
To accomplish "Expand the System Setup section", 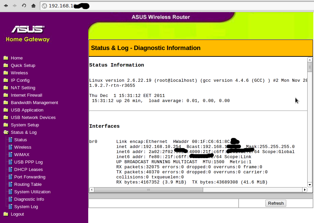I will pos(25,125).
